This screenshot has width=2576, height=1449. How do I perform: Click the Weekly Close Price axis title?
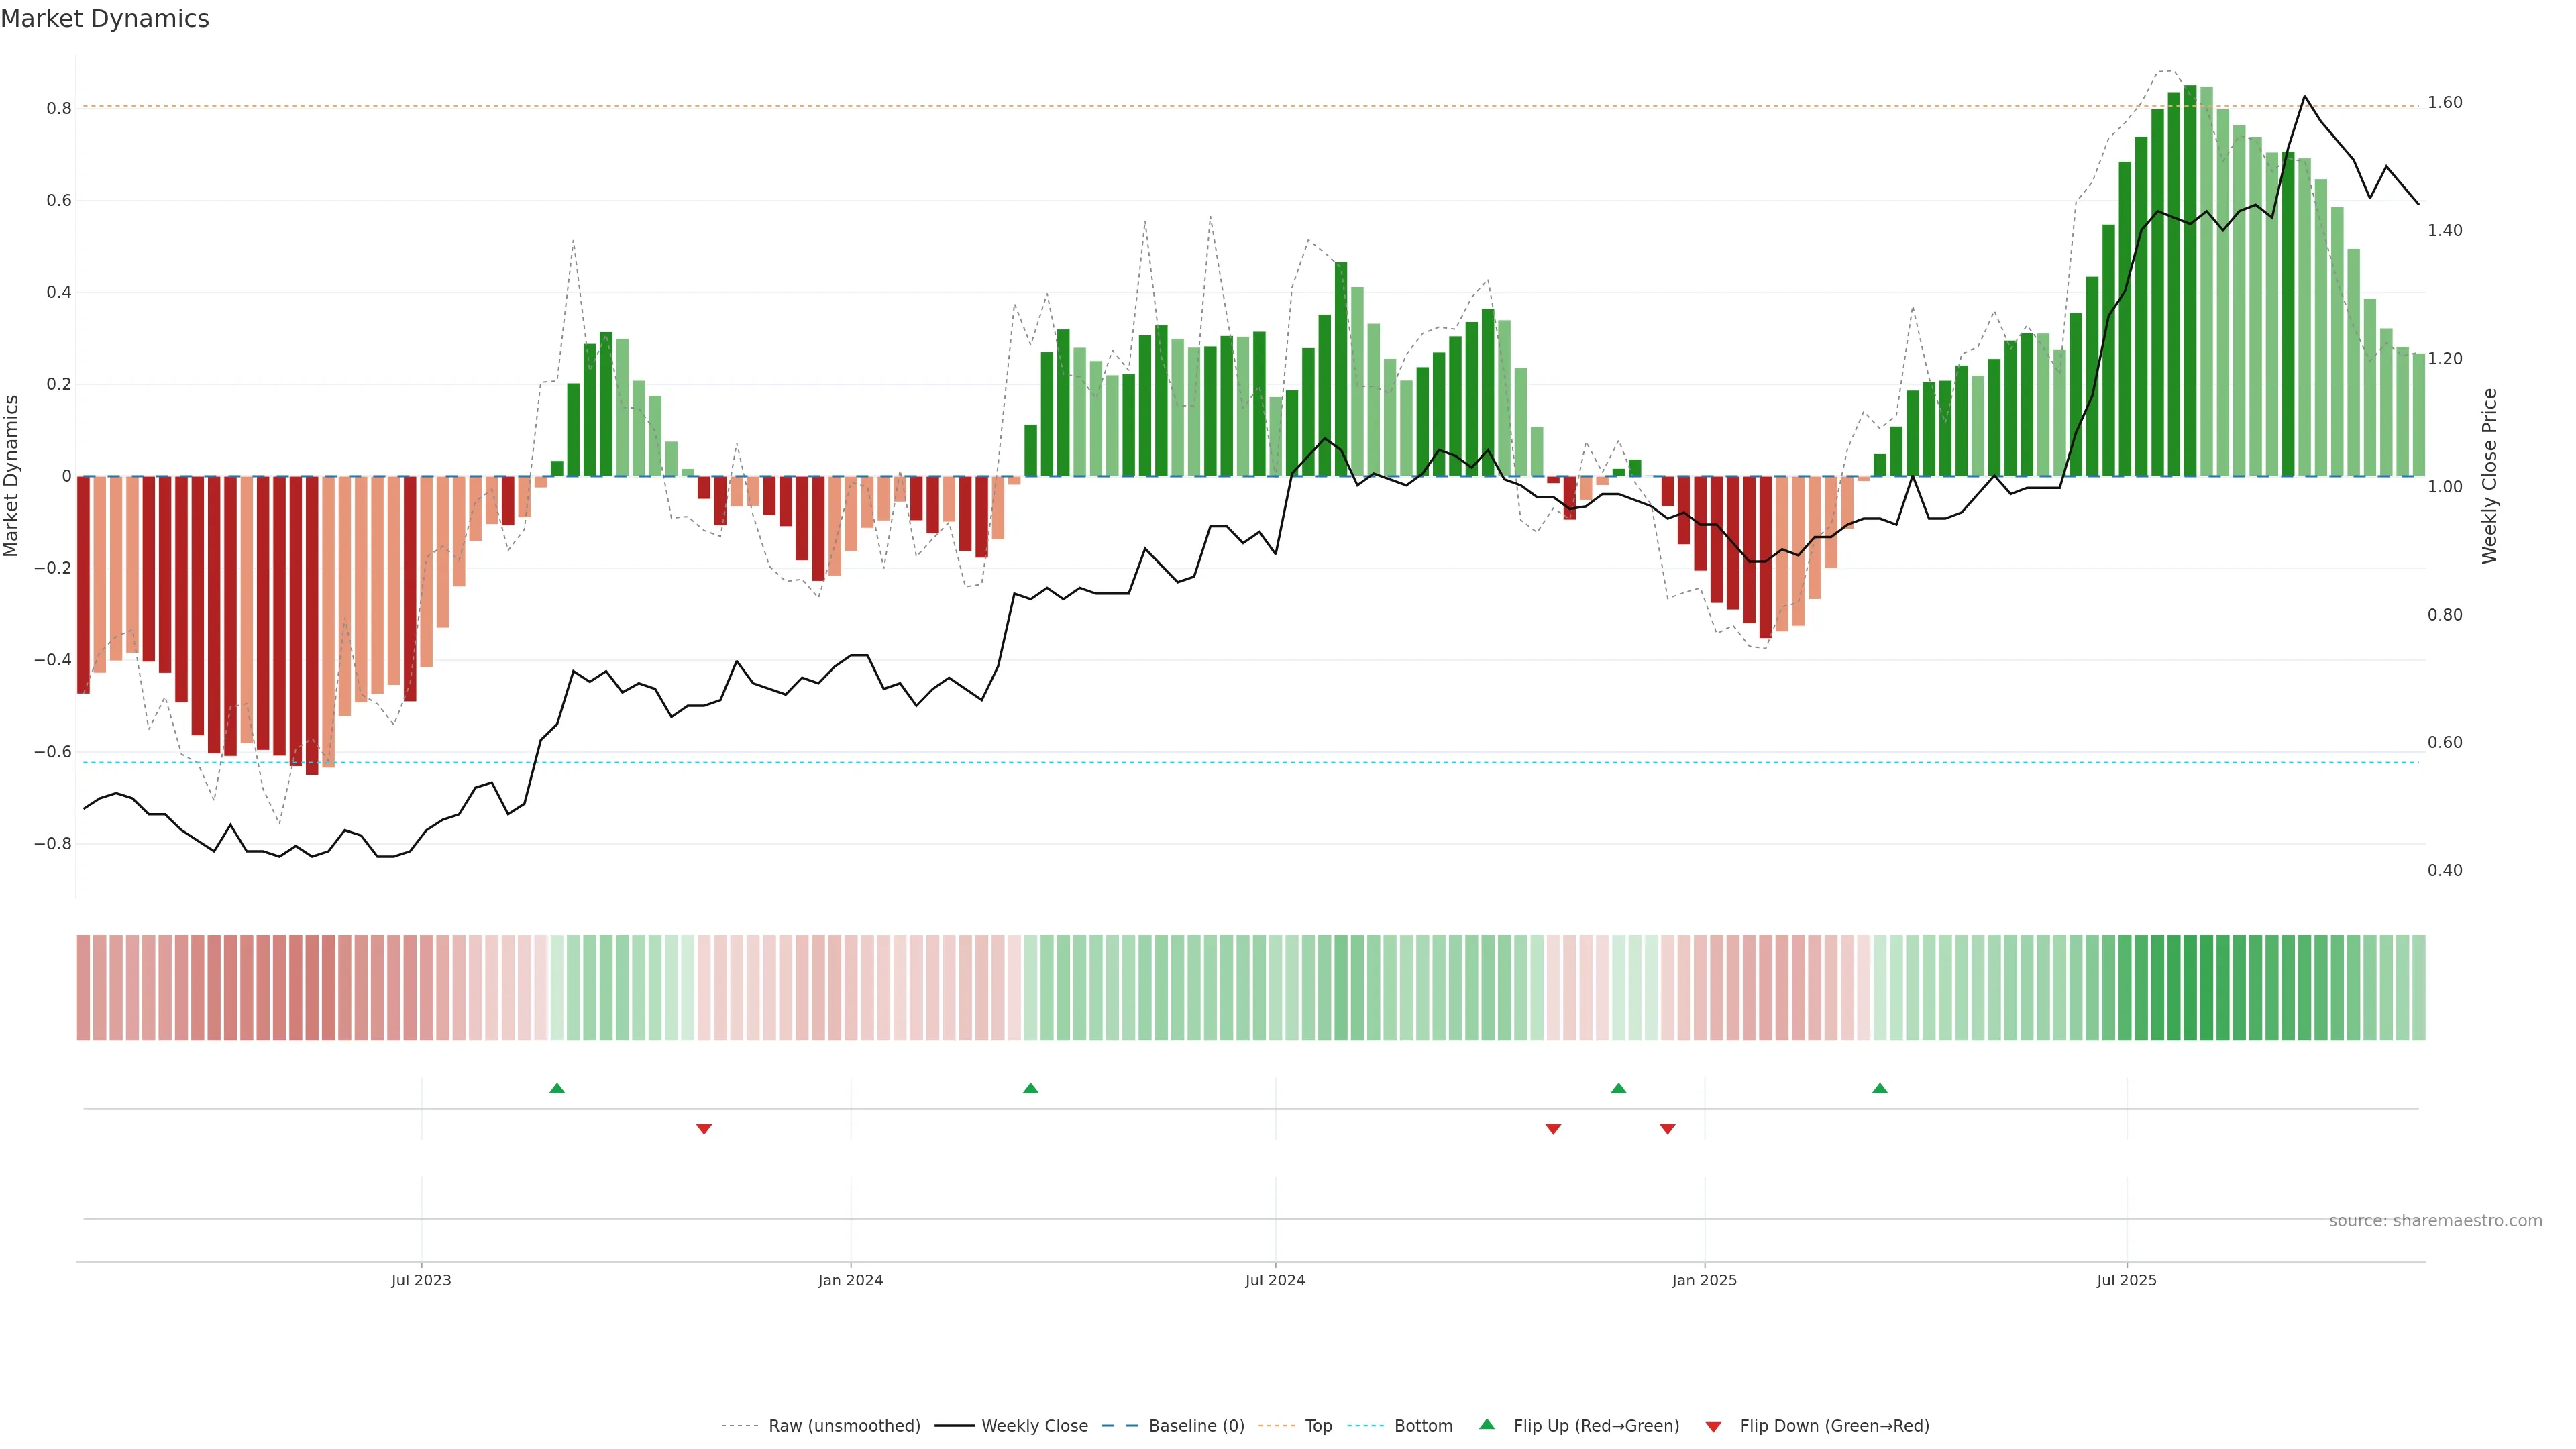2489,476
